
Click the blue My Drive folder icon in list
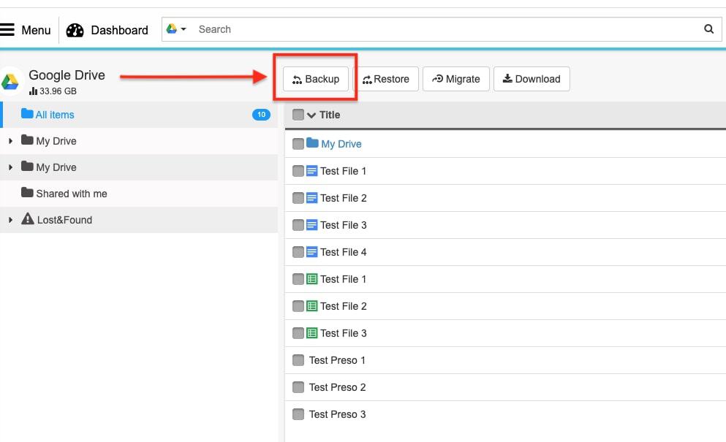(313, 144)
